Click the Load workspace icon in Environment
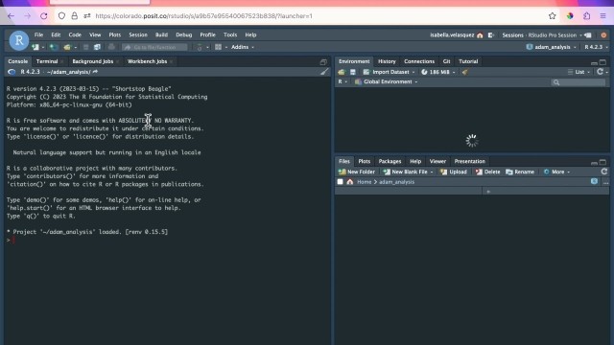Image resolution: width=614 pixels, height=345 pixels. (x=342, y=72)
